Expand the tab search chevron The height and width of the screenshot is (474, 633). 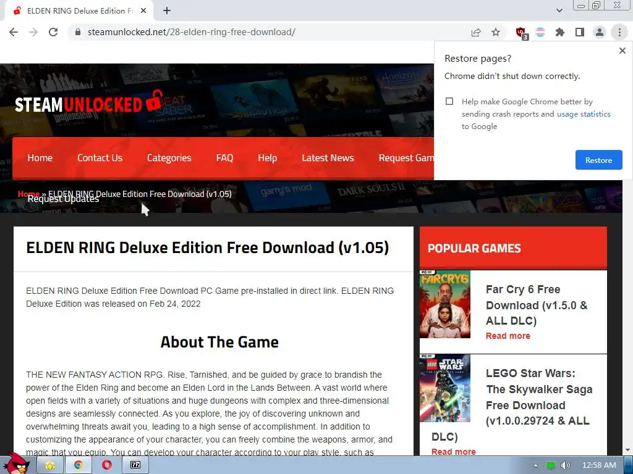pyautogui.click(x=559, y=10)
